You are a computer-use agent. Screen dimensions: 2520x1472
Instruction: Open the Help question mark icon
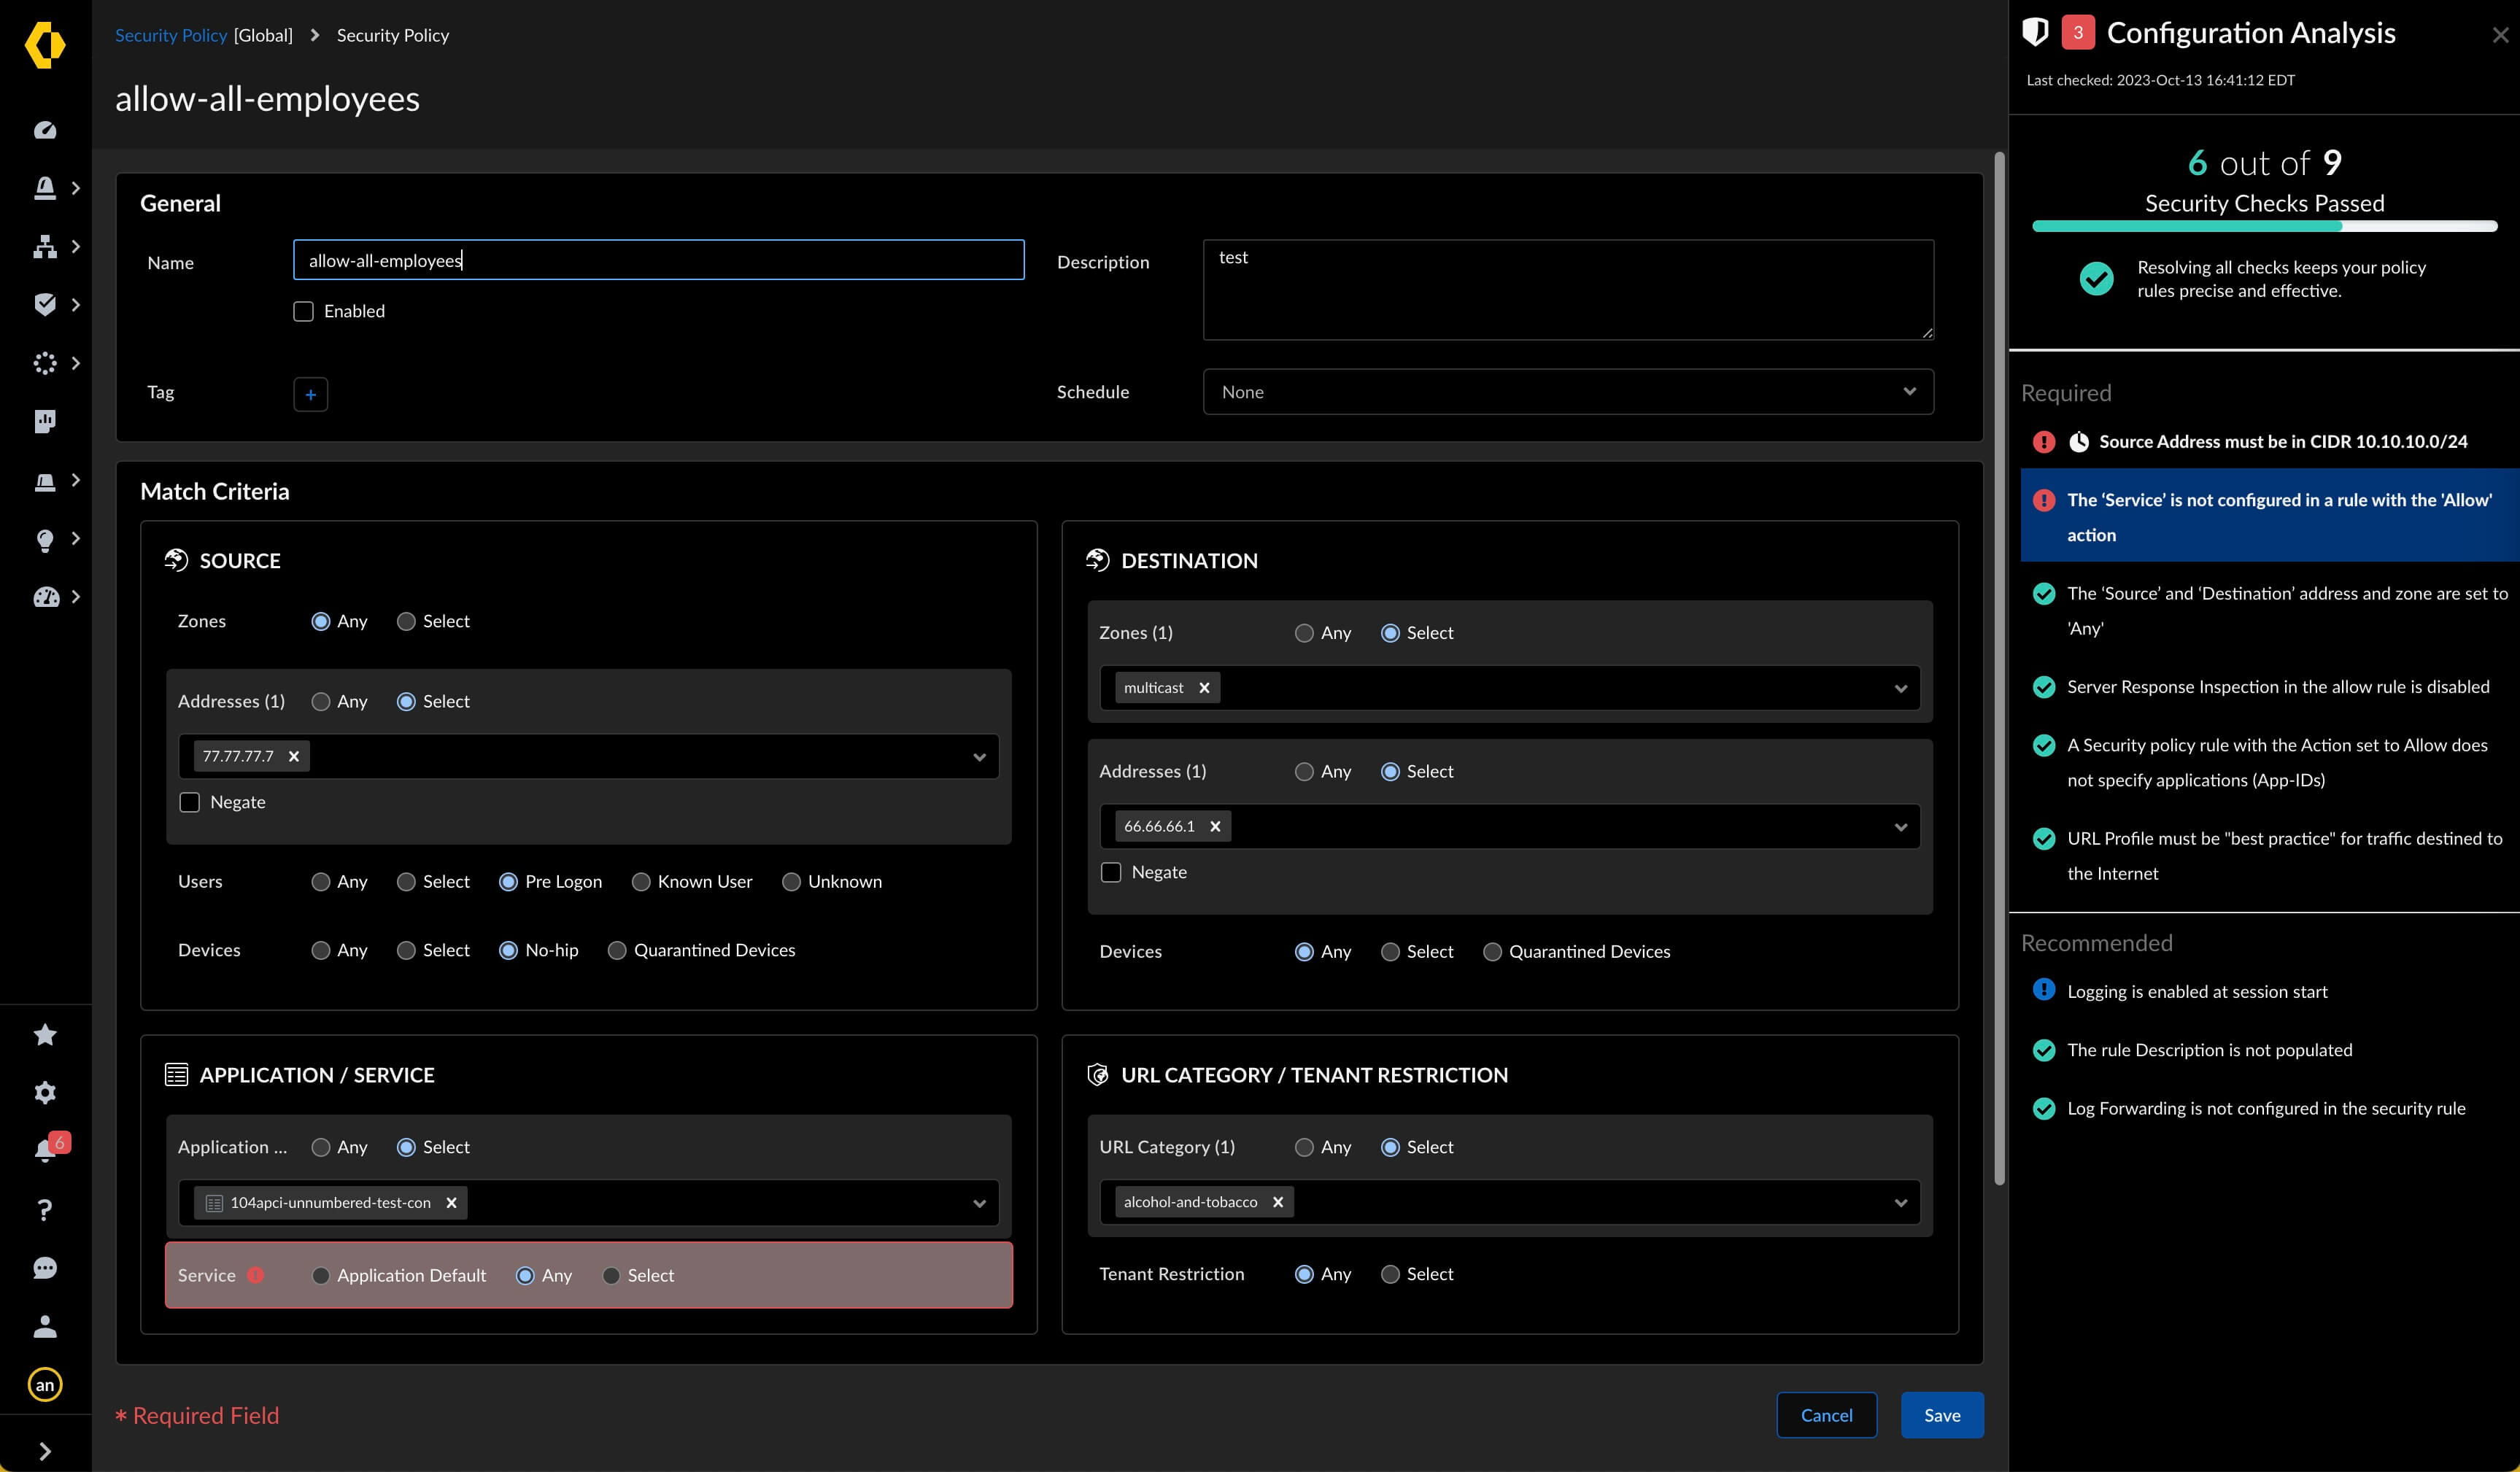[45, 1210]
